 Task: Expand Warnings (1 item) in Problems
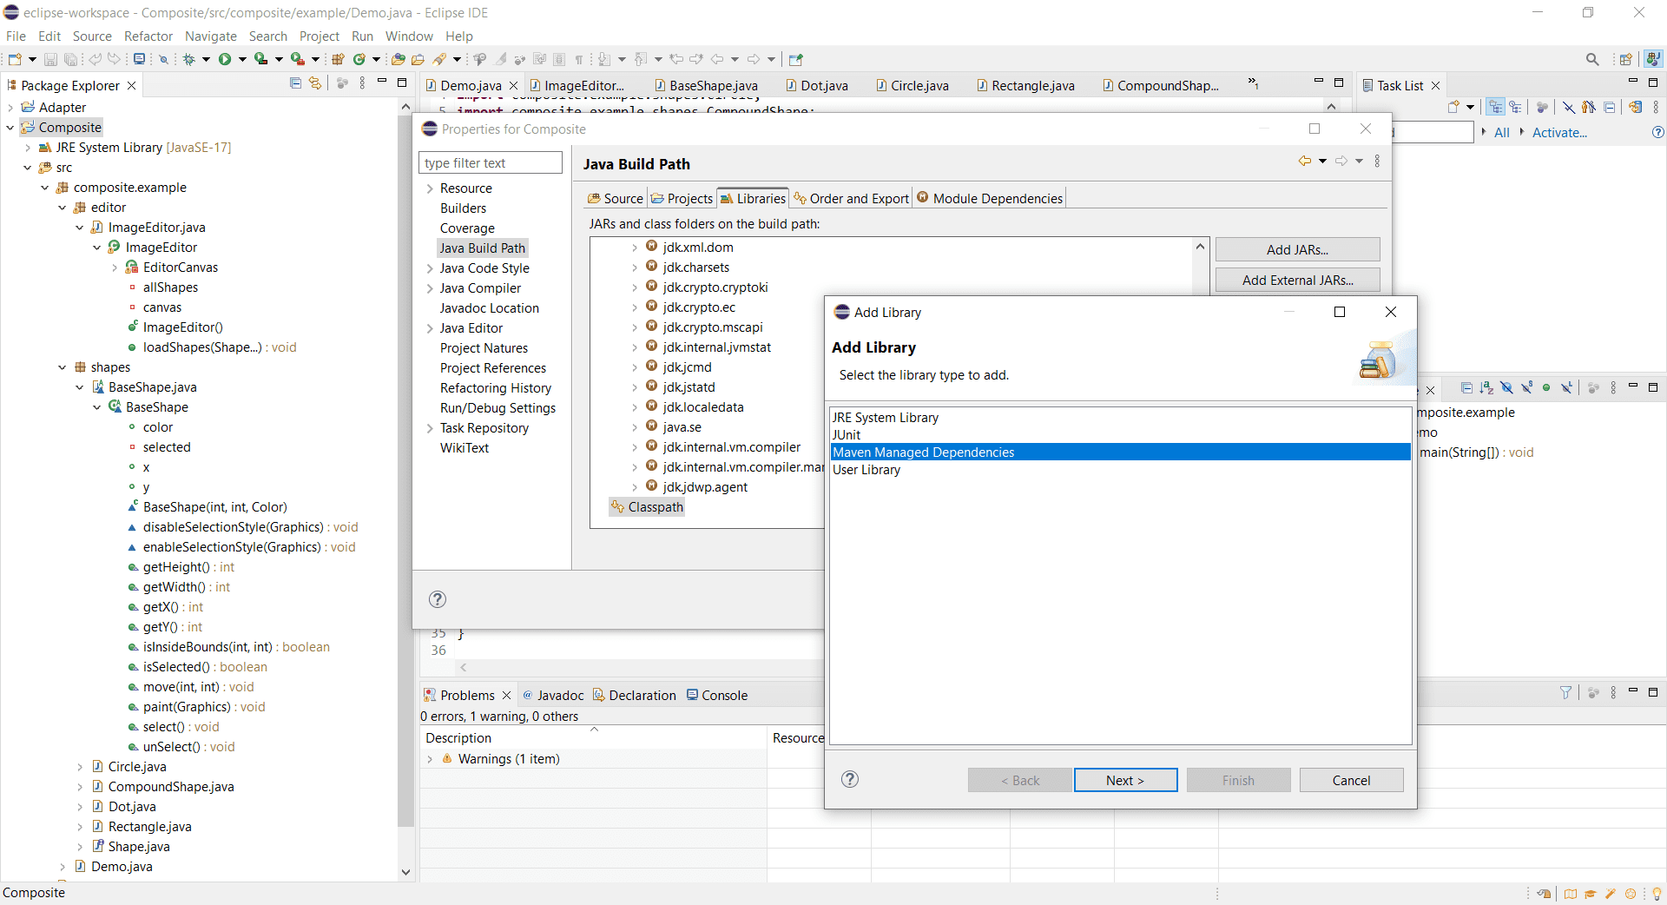click(430, 759)
